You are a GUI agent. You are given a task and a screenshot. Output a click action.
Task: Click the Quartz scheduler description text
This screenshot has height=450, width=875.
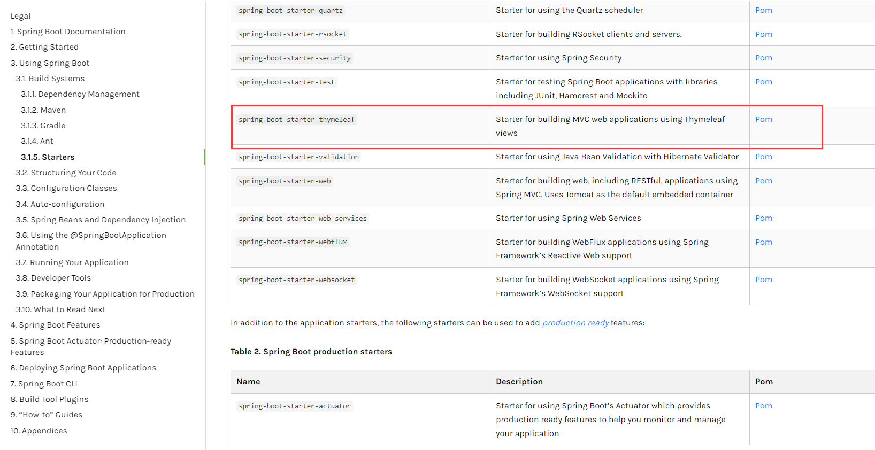[x=570, y=10]
